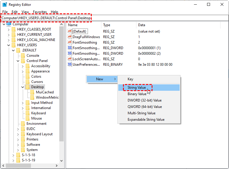This screenshot has height=169, width=229.
Task: Click the Colors folder icon
Action: point(27,77)
